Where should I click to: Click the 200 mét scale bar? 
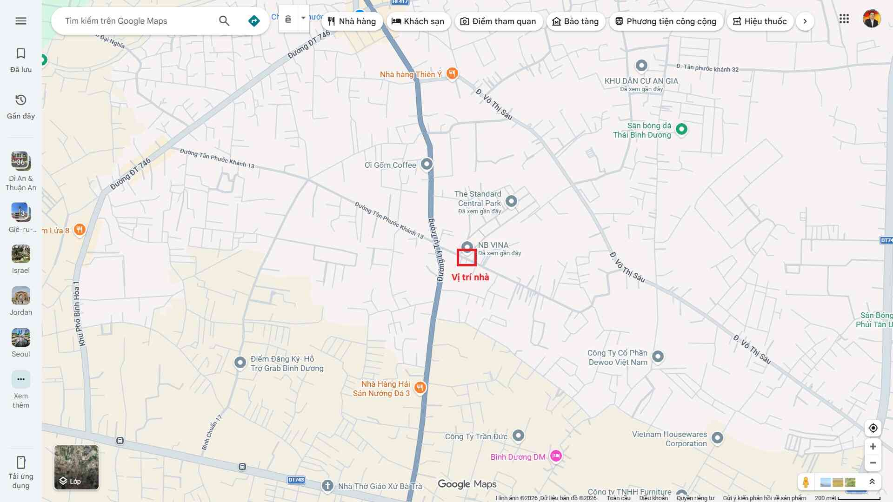(x=848, y=498)
